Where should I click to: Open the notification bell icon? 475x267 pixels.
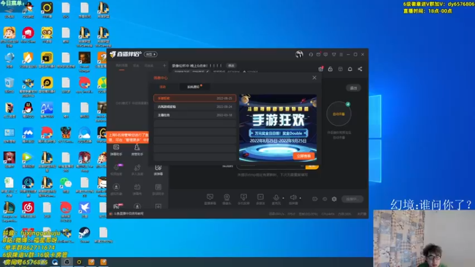click(350, 69)
